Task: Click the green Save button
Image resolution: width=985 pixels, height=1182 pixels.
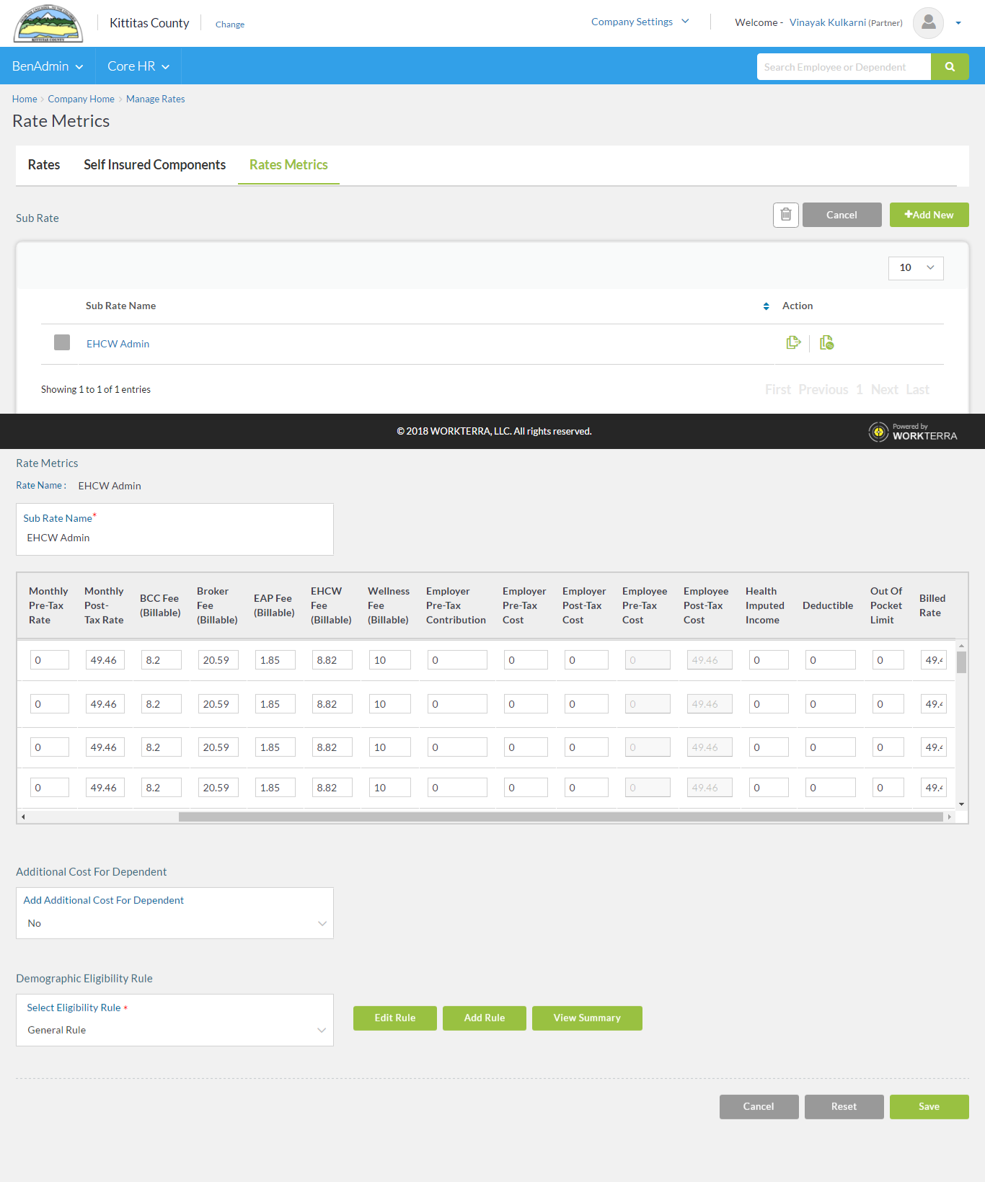Action: [x=929, y=1107]
